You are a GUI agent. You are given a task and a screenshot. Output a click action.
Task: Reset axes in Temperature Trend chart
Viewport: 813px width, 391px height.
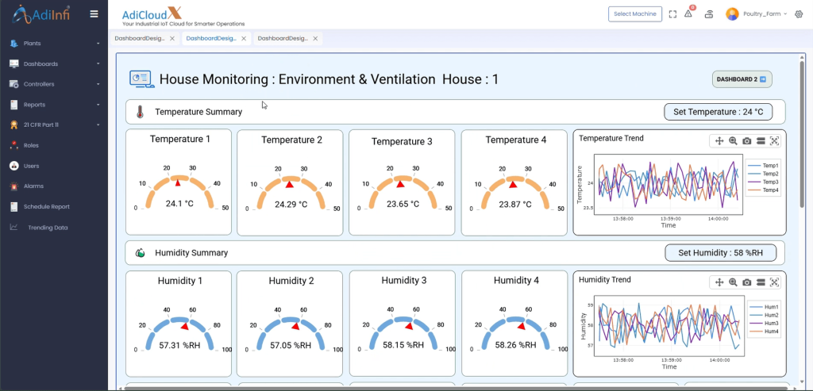tap(774, 141)
